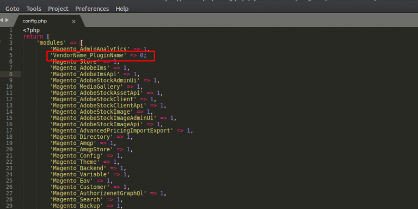Click line number 17 in the gutter

point(9,131)
